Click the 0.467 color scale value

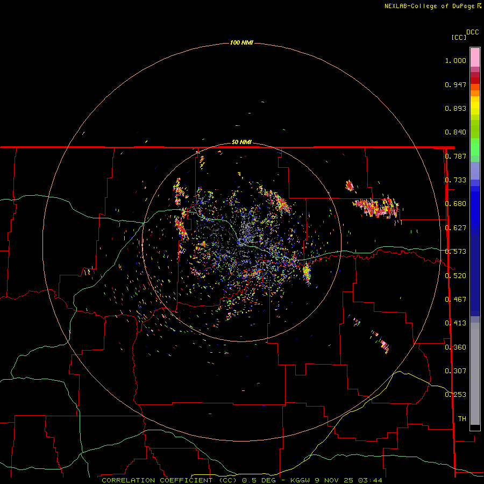click(x=455, y=300)
